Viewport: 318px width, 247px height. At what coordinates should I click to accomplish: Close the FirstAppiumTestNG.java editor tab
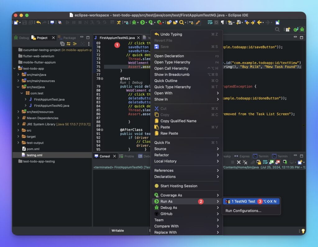(138, 38)
